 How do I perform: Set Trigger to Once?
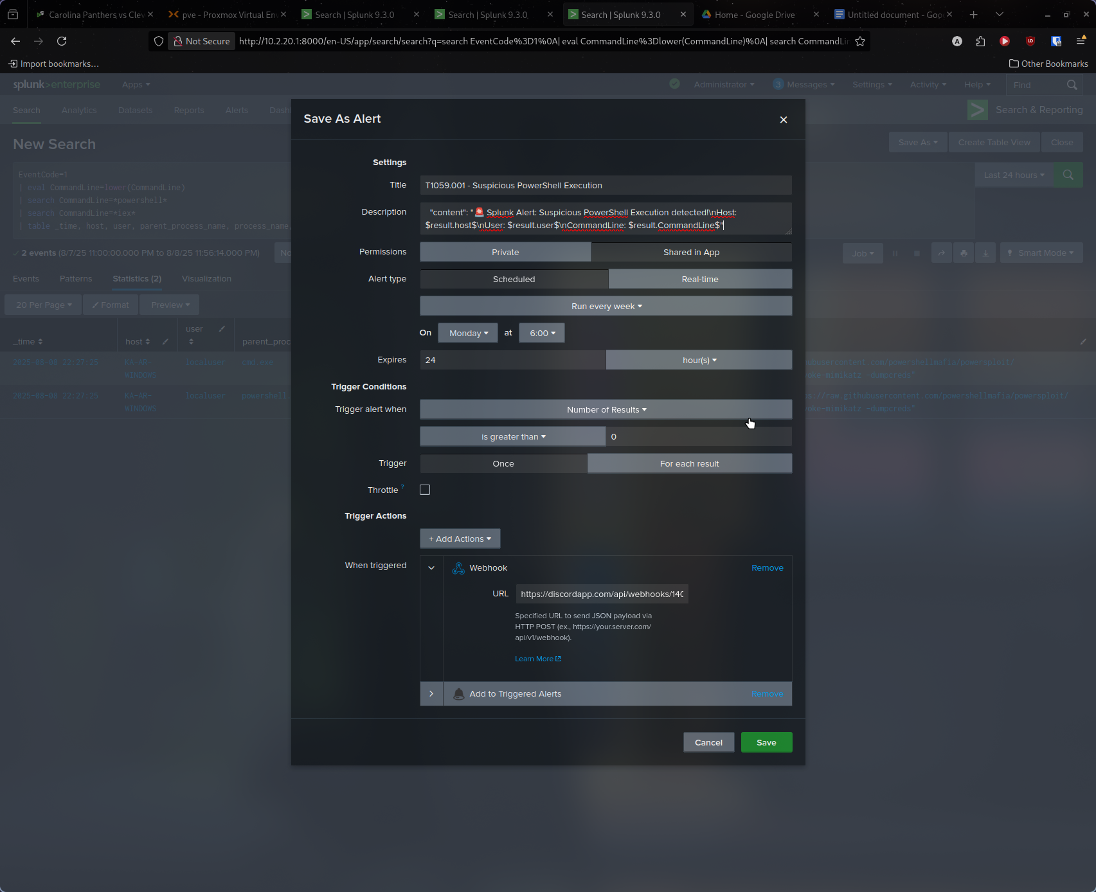coord(503,464)
